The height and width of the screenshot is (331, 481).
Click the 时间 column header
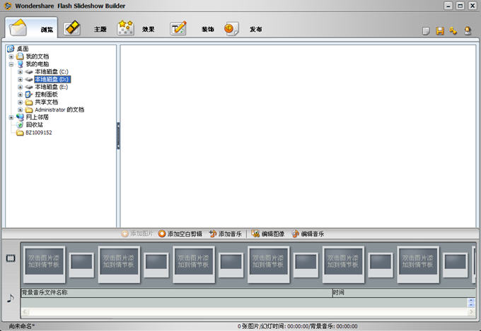point(404,292)
